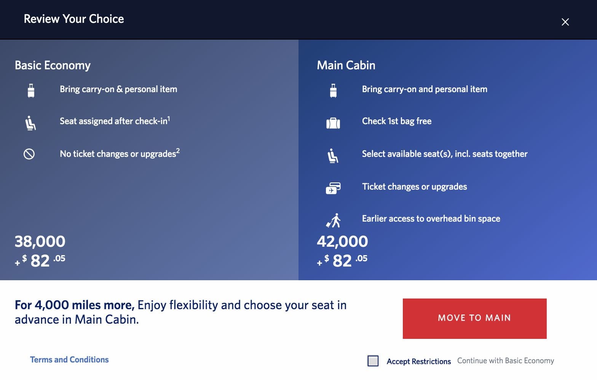Click the No ticket changes or upgrades text
Viewport: 597px width, 380px height.
coord(120,153)
